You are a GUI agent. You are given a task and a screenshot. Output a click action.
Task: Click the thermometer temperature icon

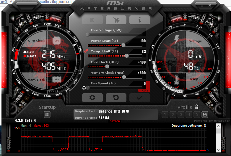pyautogui.click(x=176, y=80)
